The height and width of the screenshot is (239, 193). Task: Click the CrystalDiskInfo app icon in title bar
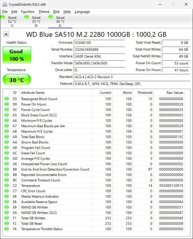pos(5,4)
